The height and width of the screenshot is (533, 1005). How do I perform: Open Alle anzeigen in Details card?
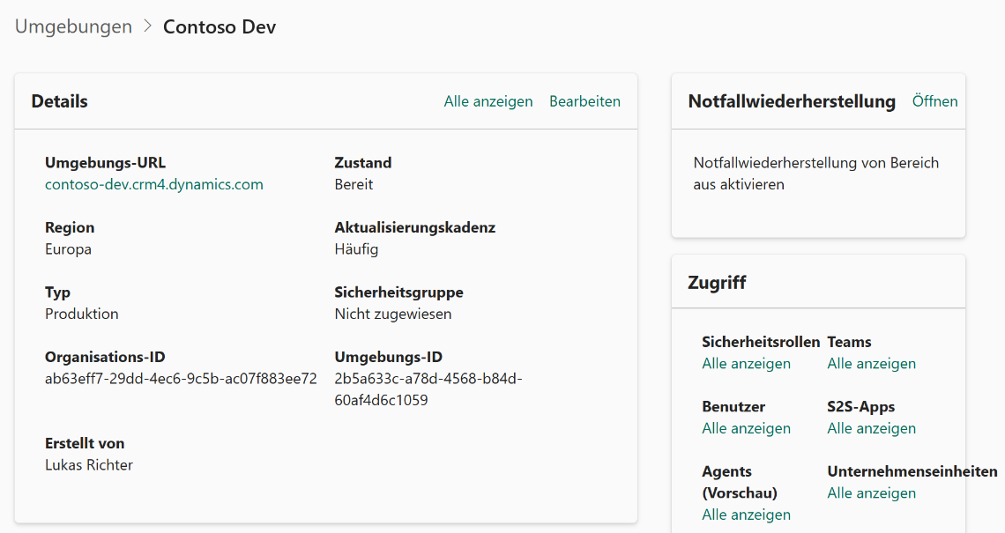[x=488, y=101]
